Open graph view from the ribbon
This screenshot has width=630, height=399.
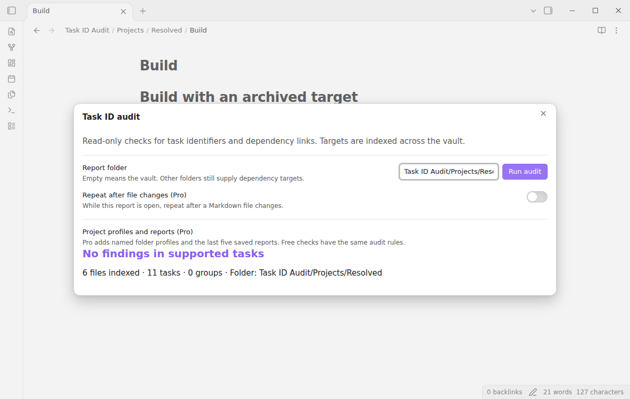tap(12, 47)
